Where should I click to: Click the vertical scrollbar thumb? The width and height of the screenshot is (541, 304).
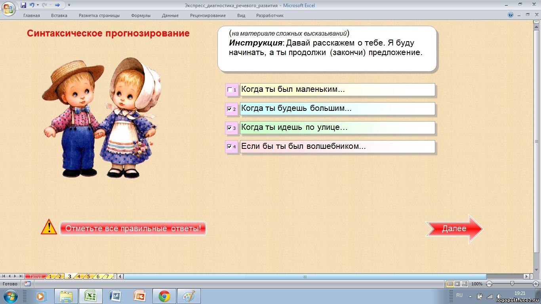pyautogui.click(x=537, y=141)
